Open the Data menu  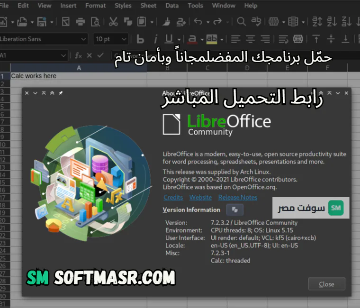(172, 6)
